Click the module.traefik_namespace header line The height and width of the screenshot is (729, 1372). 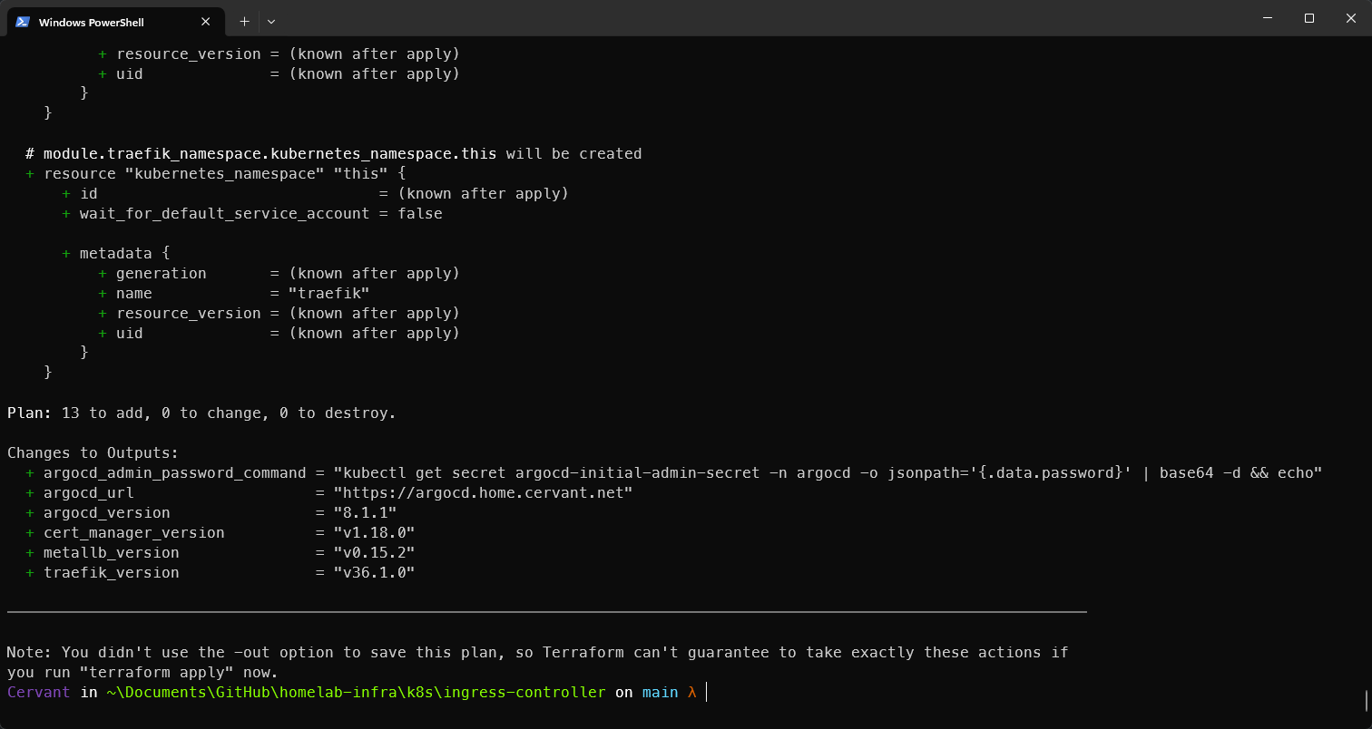click(269, 154)
